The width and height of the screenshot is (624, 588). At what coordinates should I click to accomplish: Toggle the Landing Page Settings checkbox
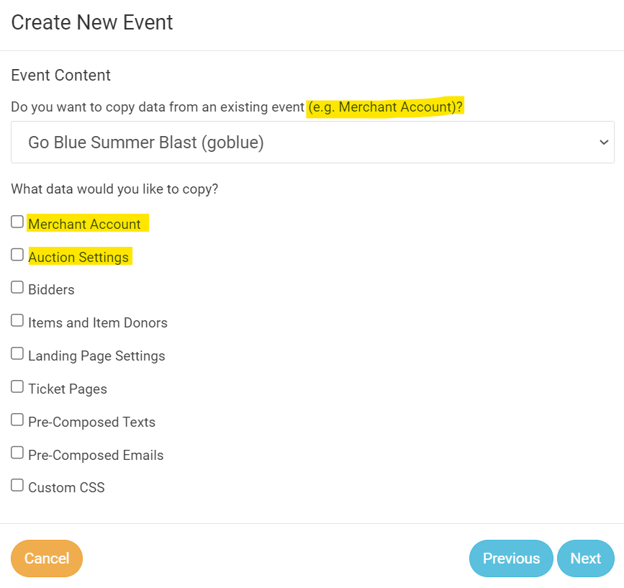point(17,354)
